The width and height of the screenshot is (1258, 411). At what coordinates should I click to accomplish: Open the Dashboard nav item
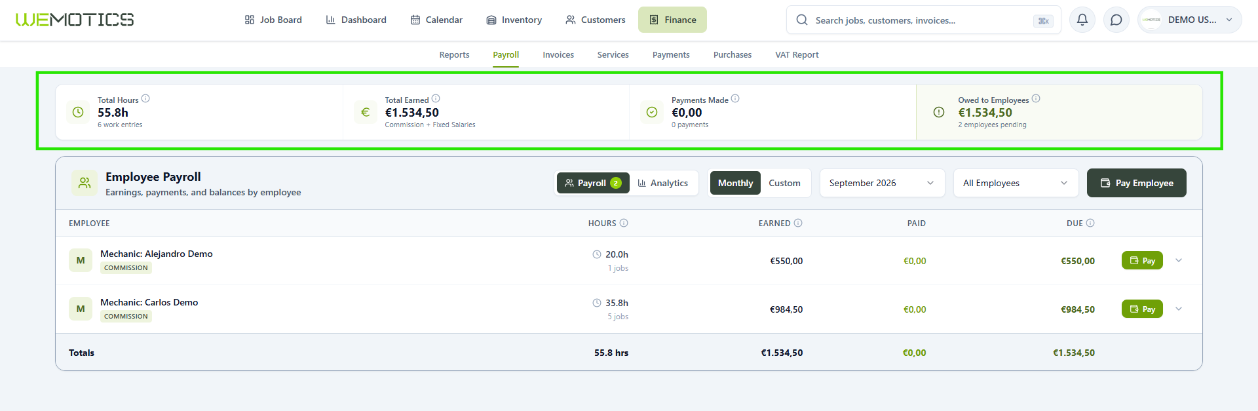point(356,20)
